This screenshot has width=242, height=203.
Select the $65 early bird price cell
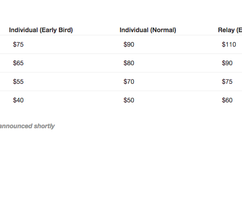pos(18,63)
